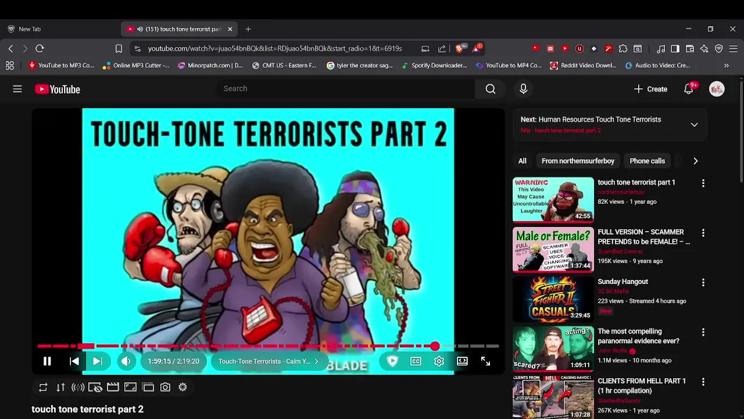Open the Sunday Hangout video title
Screen dimensions: 744x419
(623, 282)
